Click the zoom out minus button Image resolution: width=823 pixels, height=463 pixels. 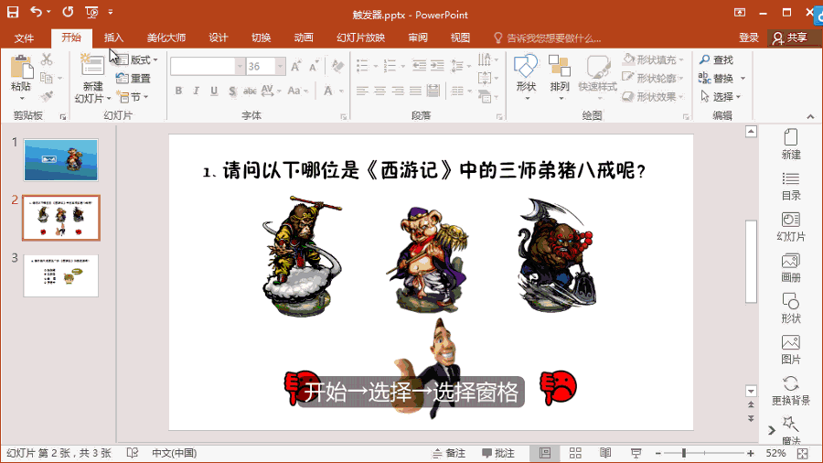[x=658, y=453]
